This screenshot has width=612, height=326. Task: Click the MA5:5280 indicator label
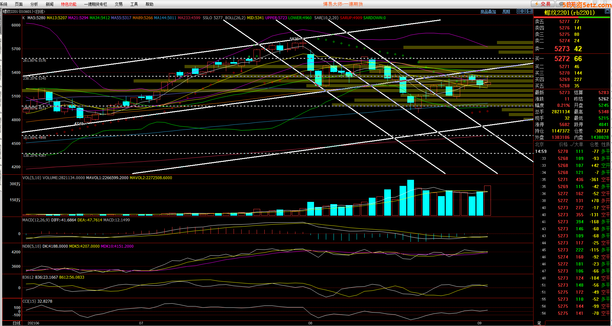coord(36,18)
